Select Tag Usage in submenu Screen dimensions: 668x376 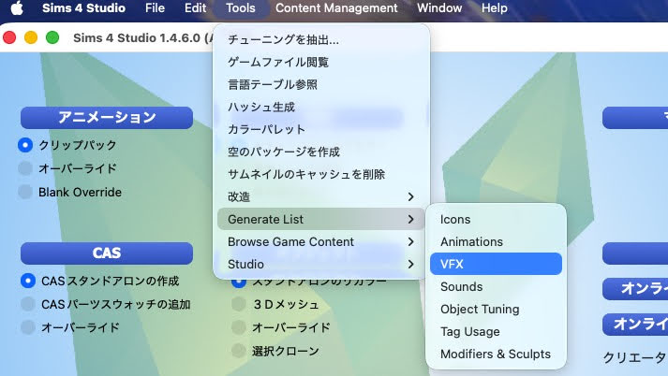point(496,332)
